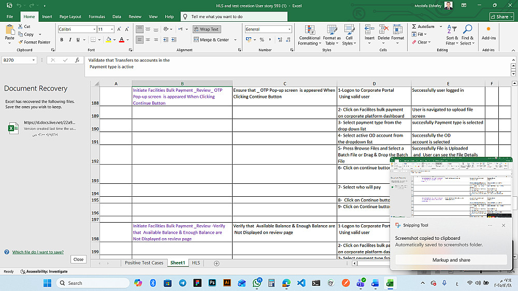Click the Format Painter brush
518x291 pixels.
click(21, 42)
